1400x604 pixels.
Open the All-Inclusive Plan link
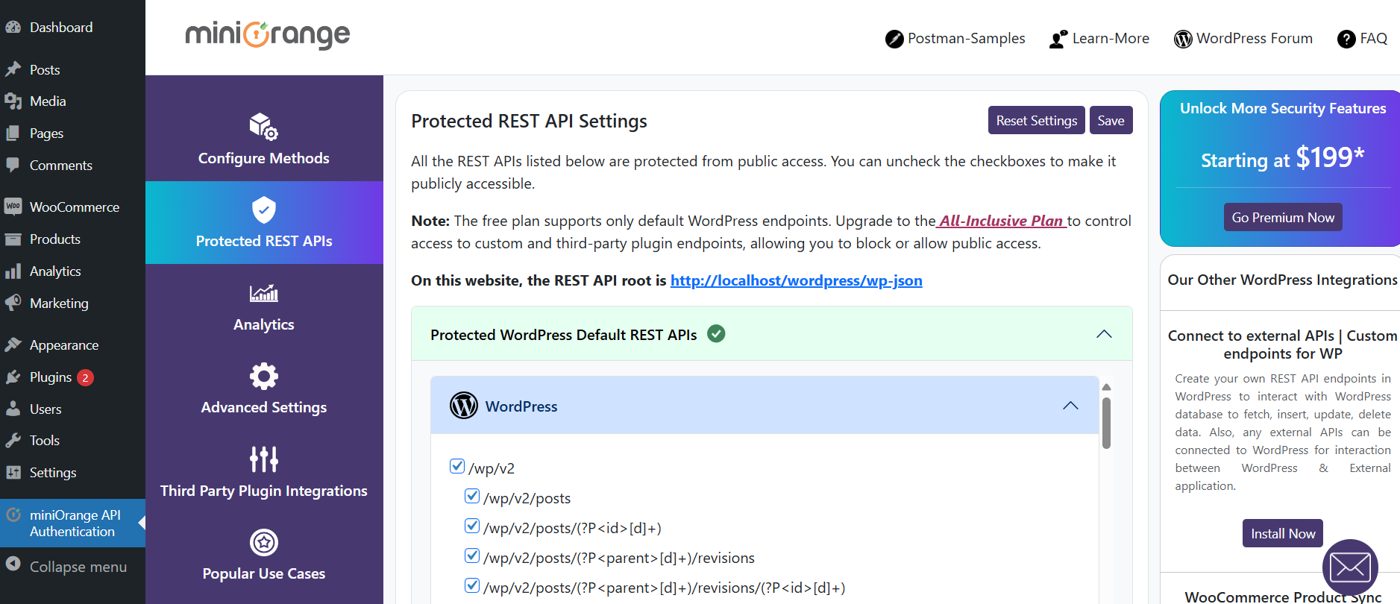point(1002,221)
